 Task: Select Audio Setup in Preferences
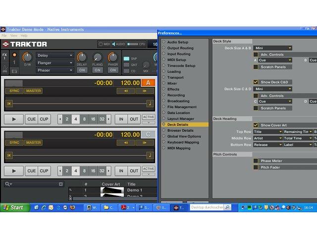pyautogui.click(x=178, y=42)
